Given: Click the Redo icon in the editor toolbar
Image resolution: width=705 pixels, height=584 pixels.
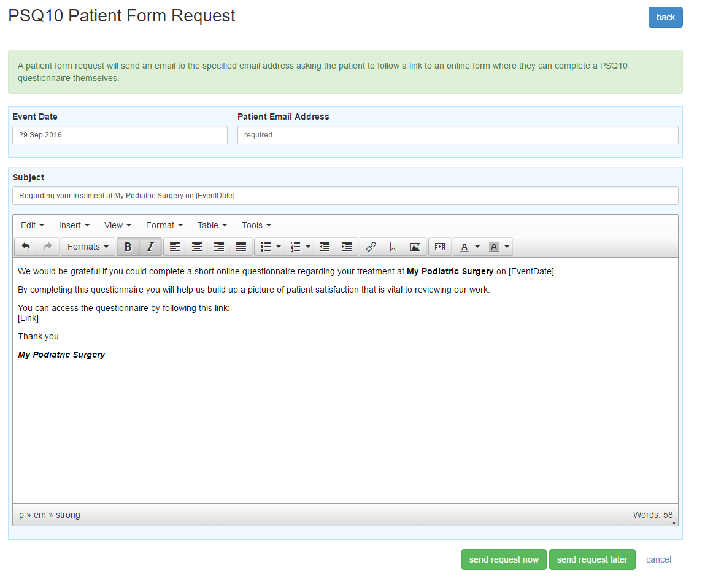Looking at the screenshot, I should pyautogui.click(x=48, y=247).
